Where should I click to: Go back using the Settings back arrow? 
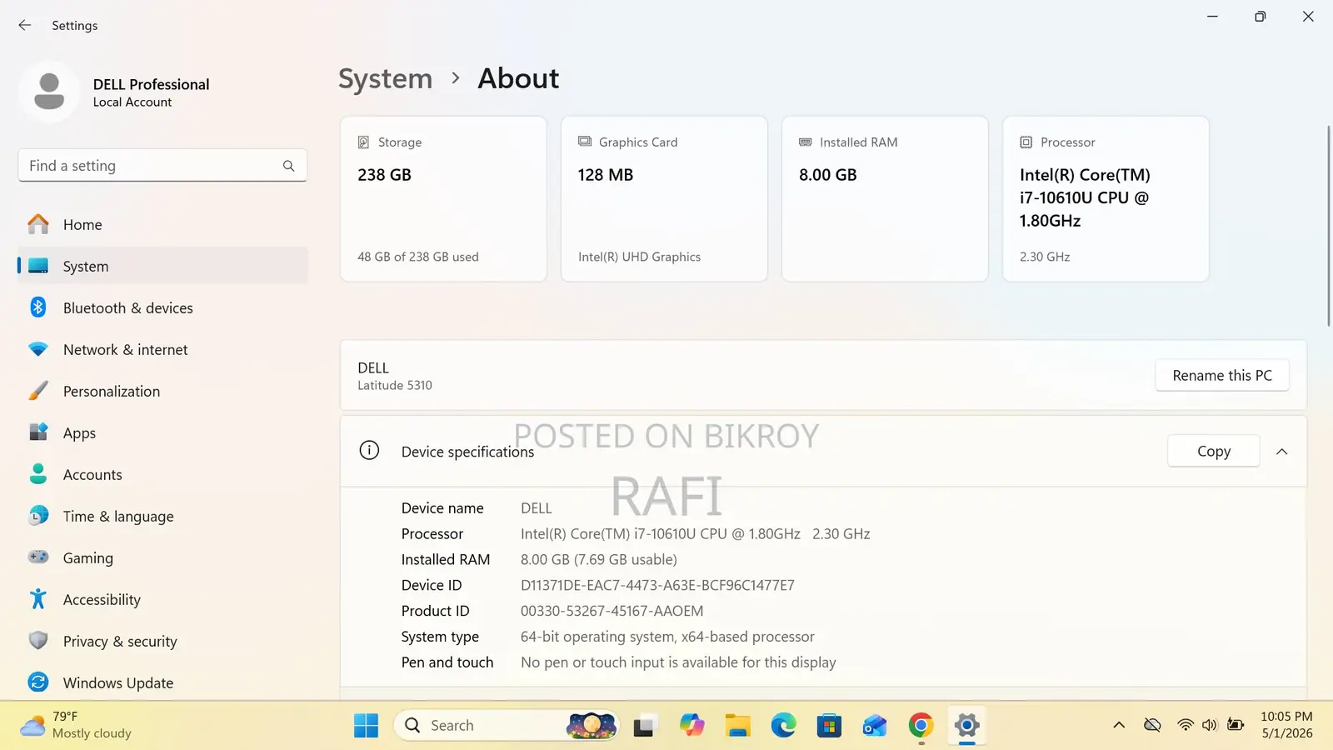[25, 25]
